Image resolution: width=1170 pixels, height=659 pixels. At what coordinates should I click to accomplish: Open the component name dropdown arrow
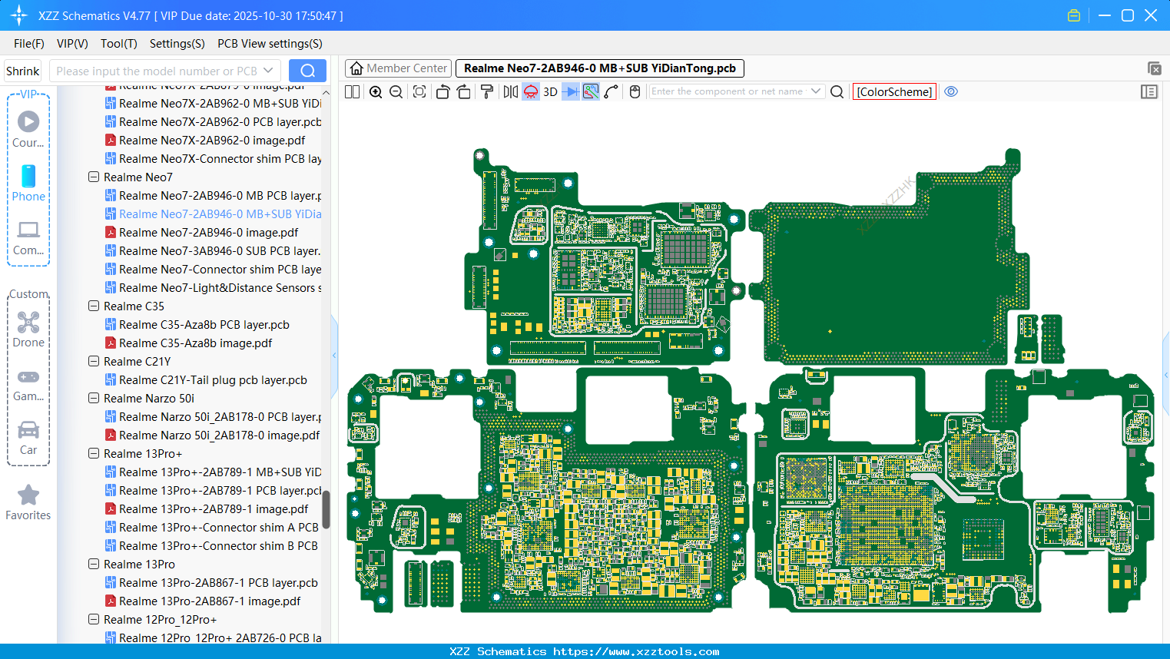pyautogui.click(x=816, y=91)
